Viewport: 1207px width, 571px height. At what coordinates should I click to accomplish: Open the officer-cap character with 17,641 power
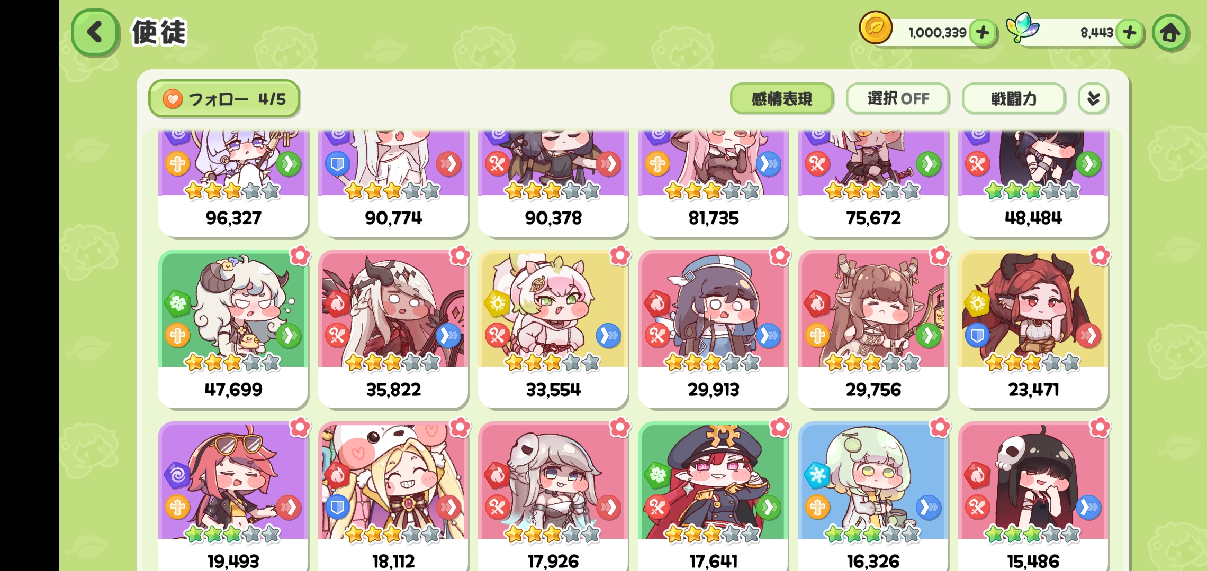(713, 496)
